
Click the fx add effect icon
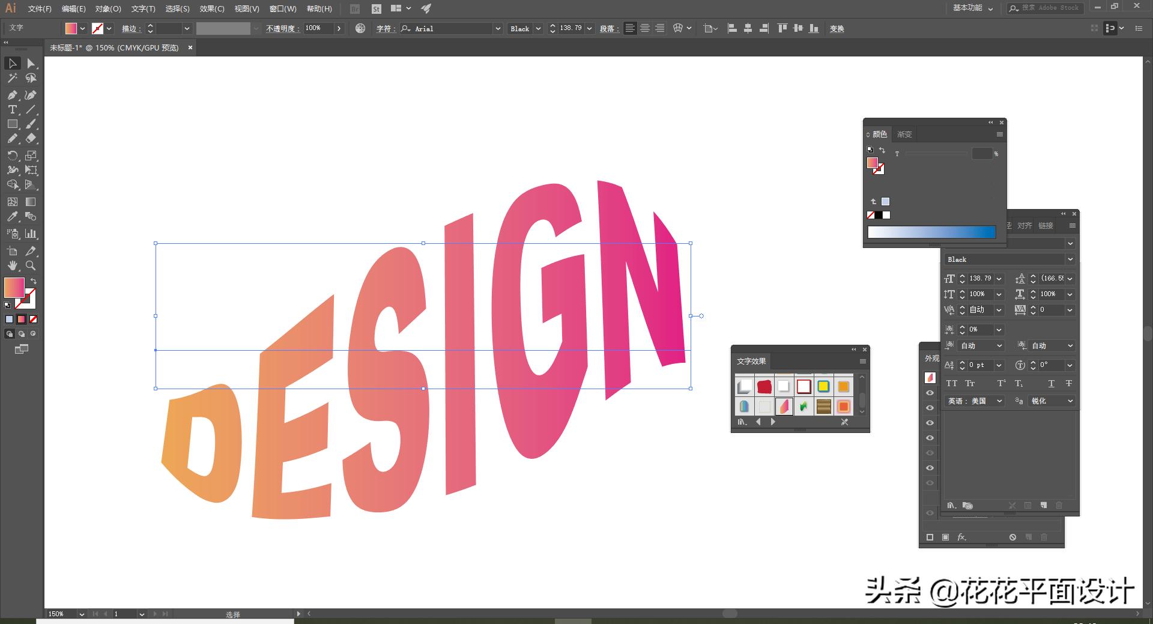(x=961, y=537)
